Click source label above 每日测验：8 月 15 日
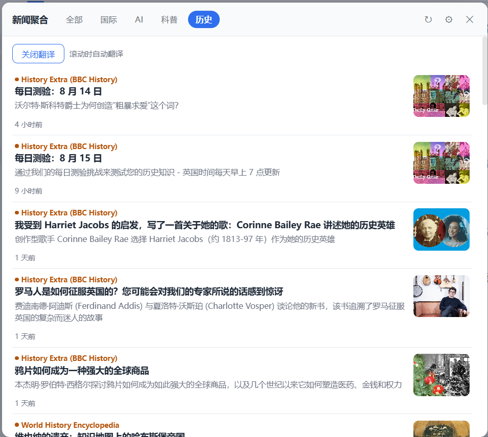 [x=69, y=147]
